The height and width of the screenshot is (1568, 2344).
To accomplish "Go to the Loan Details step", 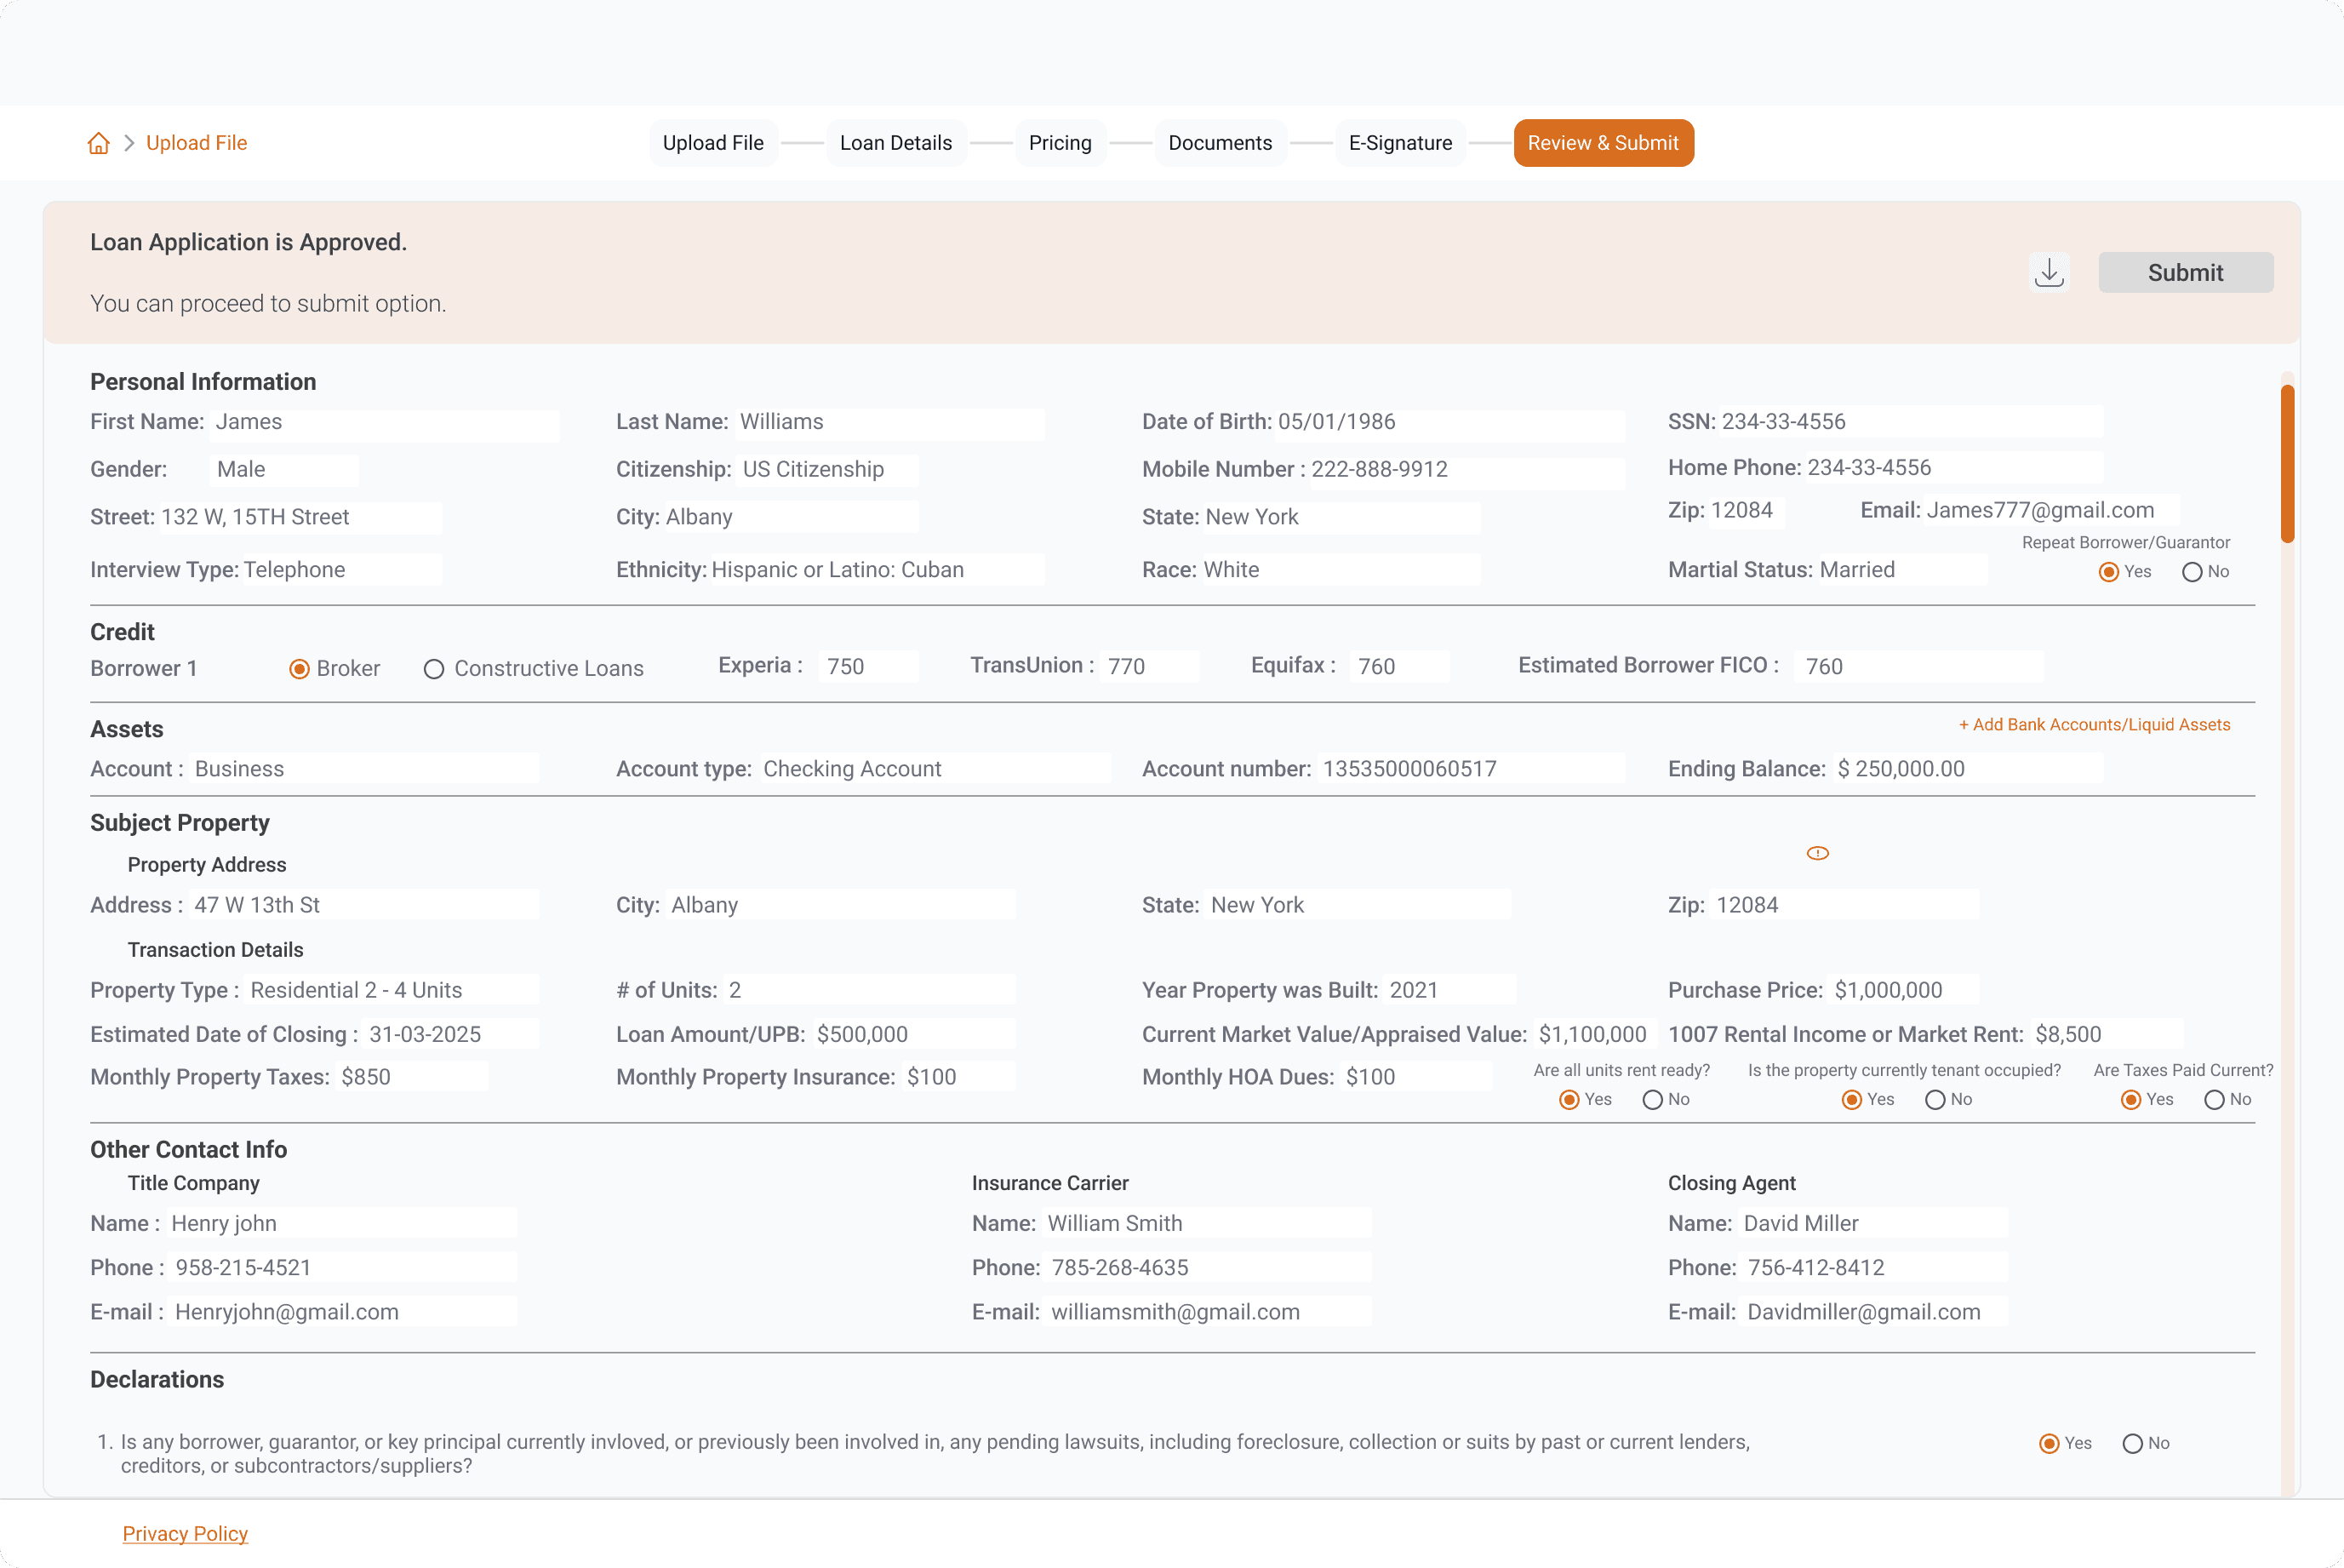I will [x=895, y=143].
